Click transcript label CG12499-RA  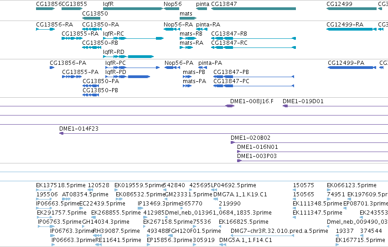click(345, 25)
